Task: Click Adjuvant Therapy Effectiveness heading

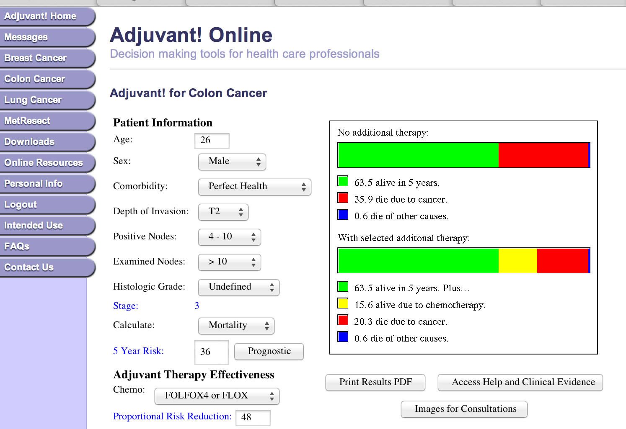Action: 194,375
